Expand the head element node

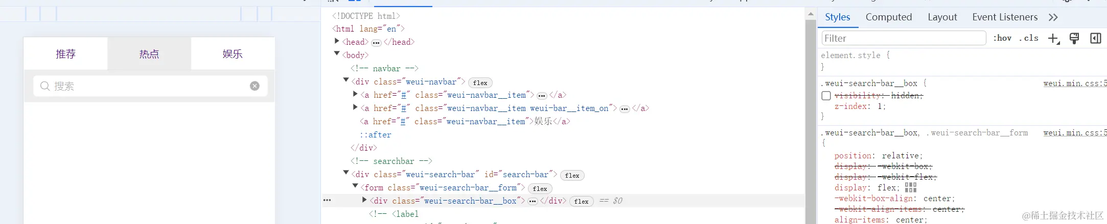point(337,41)
